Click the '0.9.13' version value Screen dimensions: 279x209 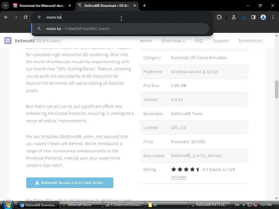coord(177,100)
